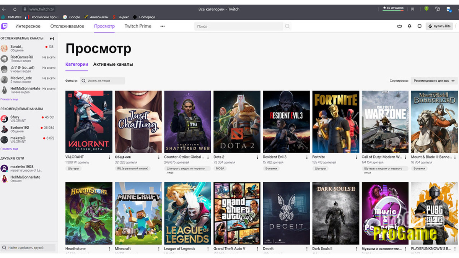
Task: Click the search magnifier button
Action: (287, 26)
